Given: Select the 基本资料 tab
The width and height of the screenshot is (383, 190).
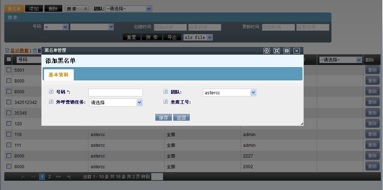Looking at the screenshot, I should tap(58, 75).
